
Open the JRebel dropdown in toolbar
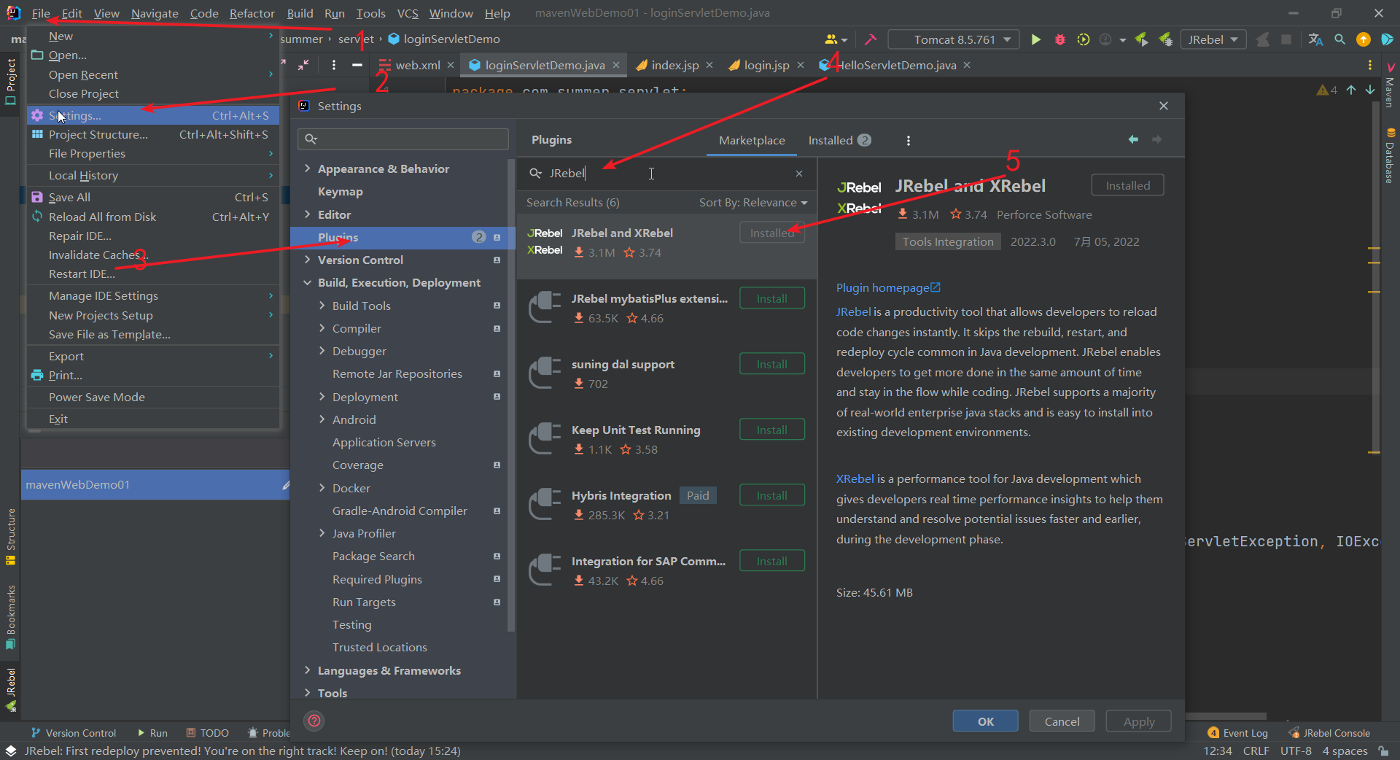tap(1213, 39)
